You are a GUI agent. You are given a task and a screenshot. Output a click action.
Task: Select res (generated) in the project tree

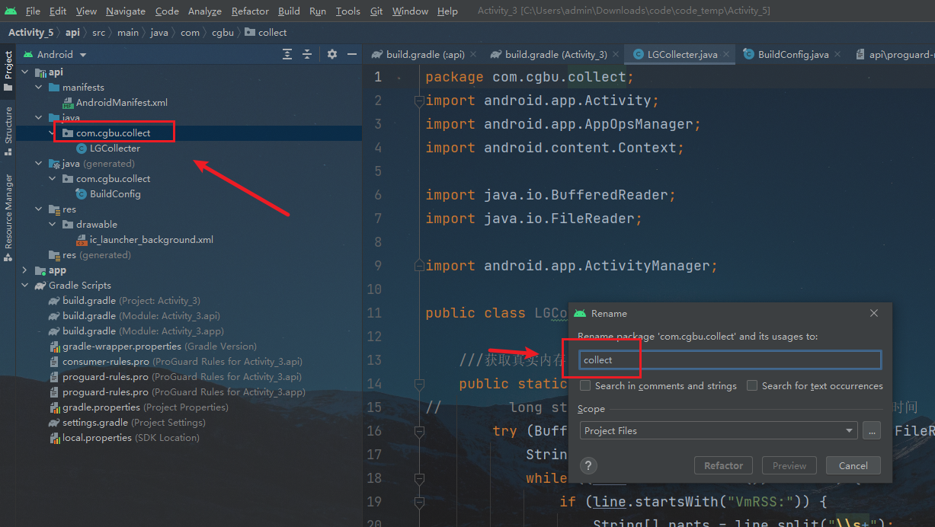tap(90, 255)
